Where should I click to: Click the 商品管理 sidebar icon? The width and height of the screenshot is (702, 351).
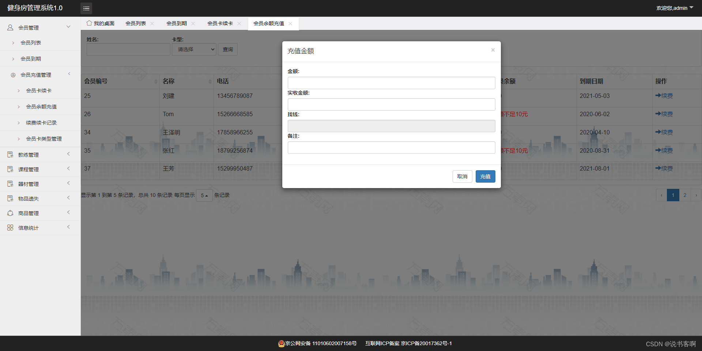(10, 213)
